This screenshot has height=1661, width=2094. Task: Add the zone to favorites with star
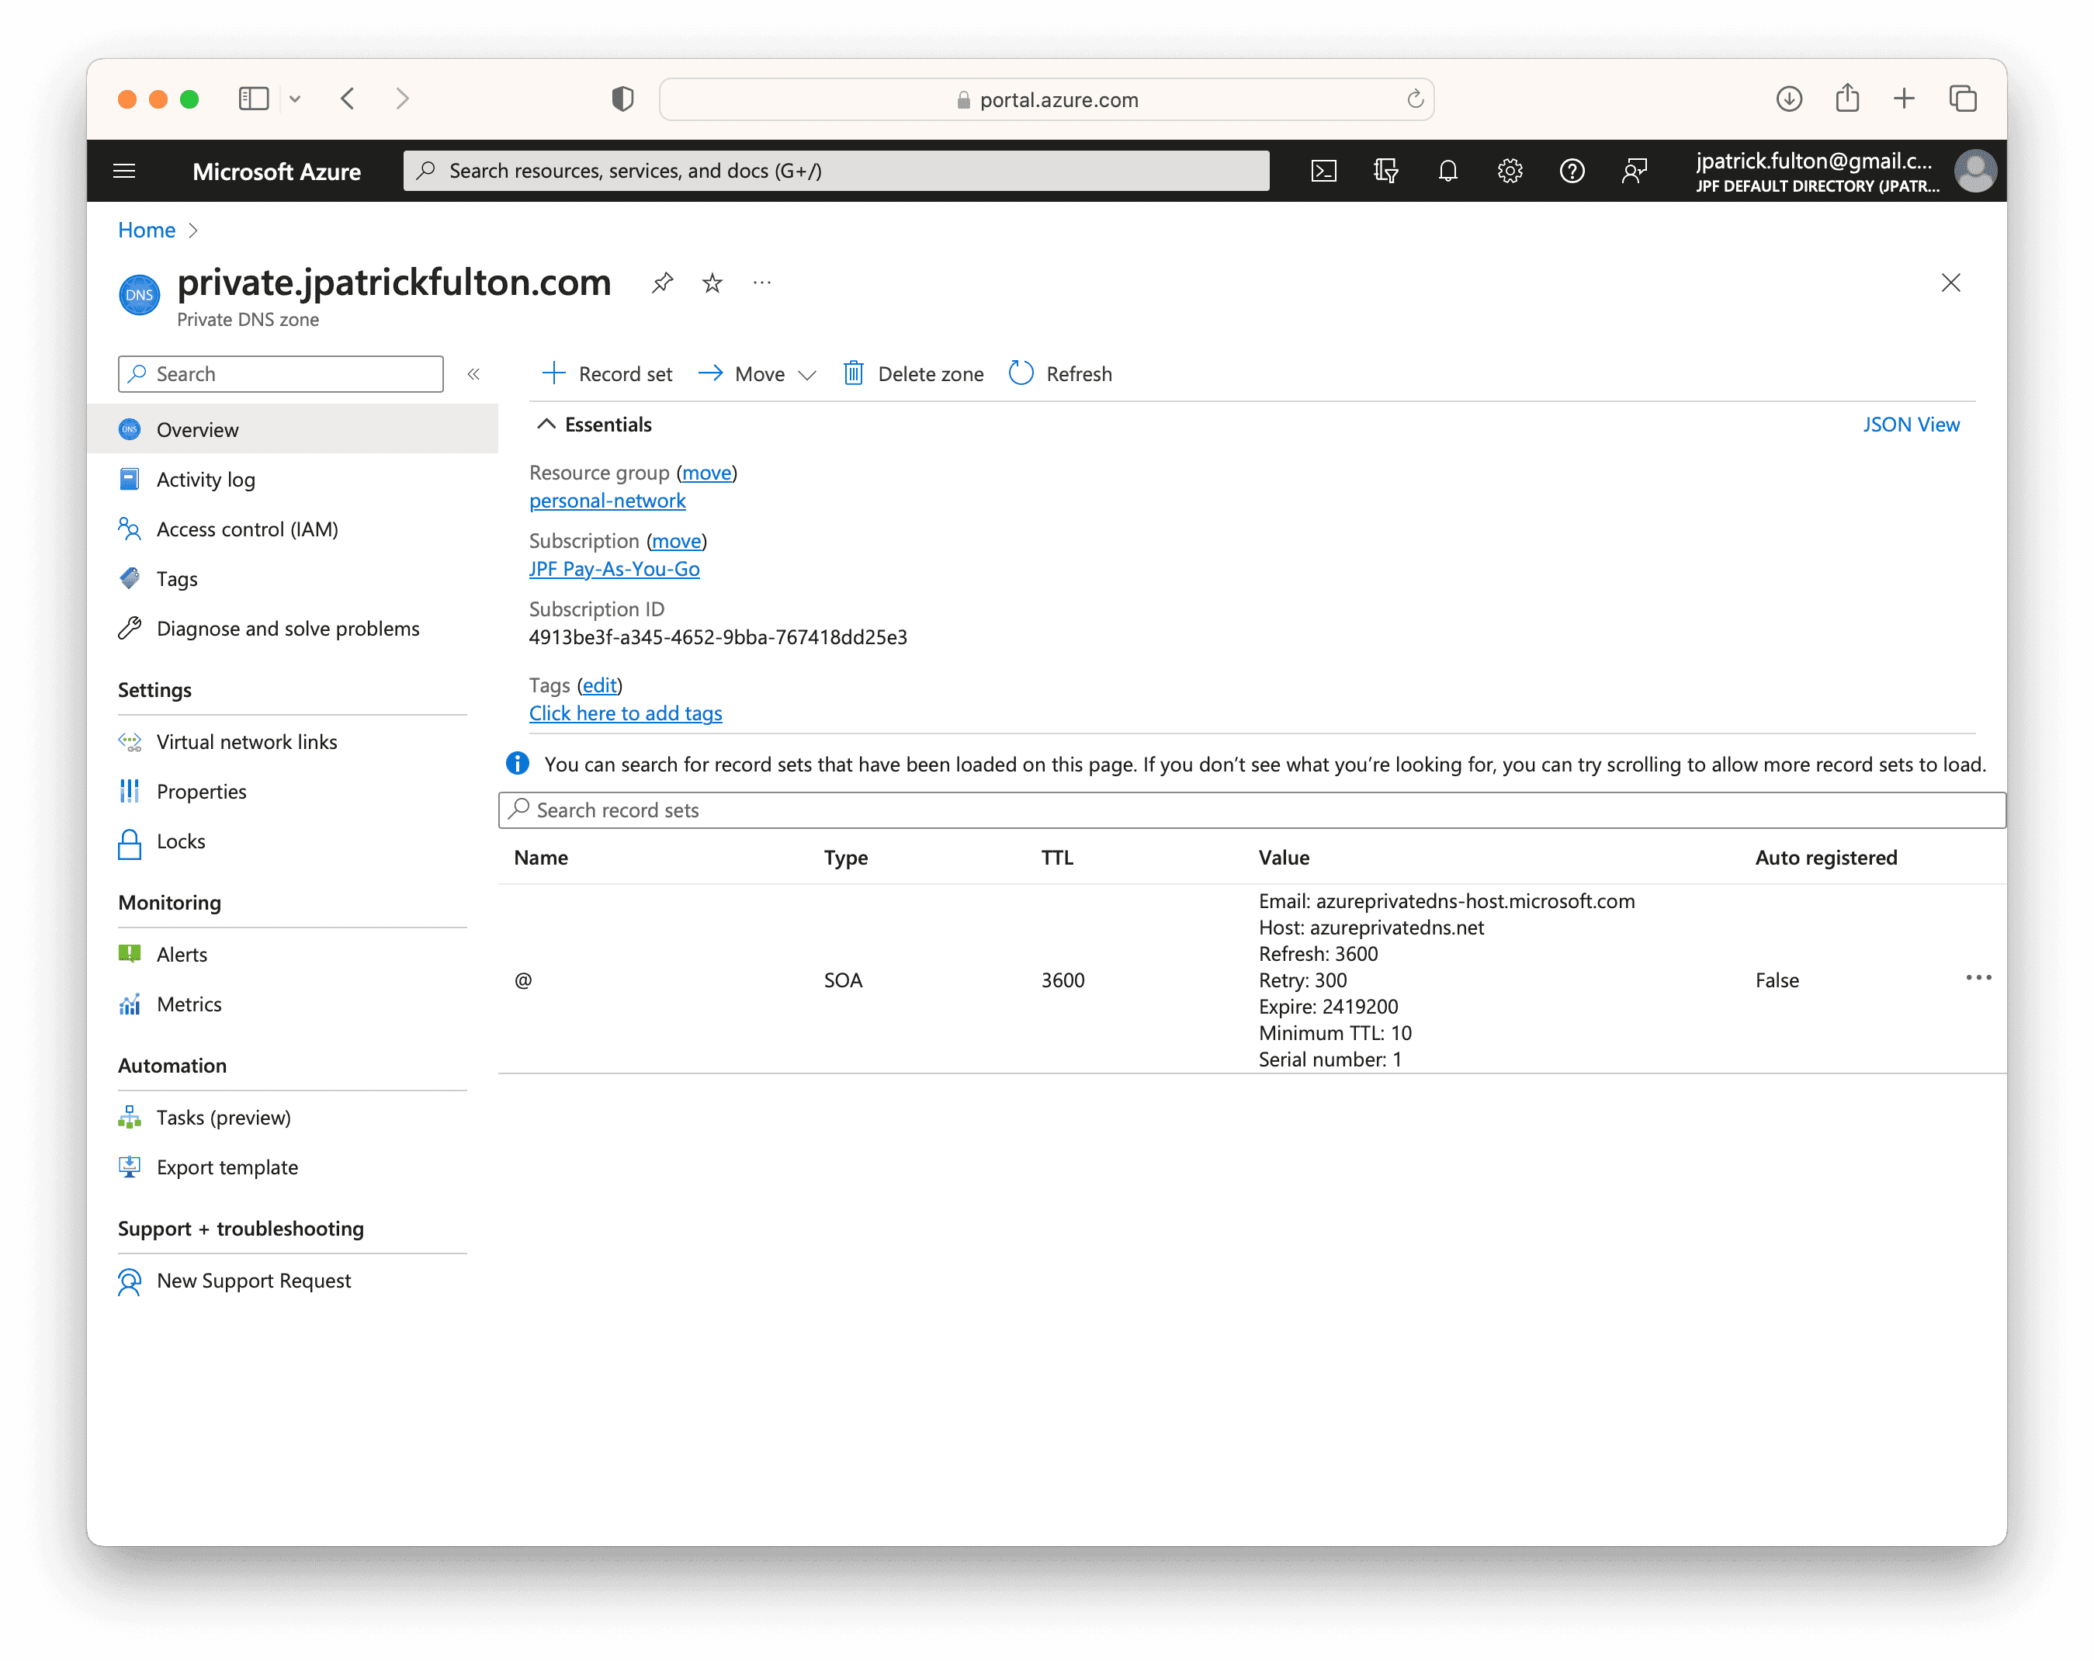712,283
